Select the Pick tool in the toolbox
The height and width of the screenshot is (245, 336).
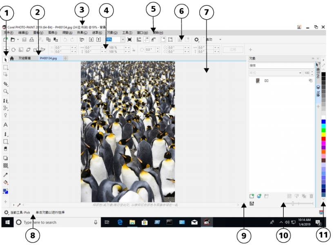tap(6, 59)
